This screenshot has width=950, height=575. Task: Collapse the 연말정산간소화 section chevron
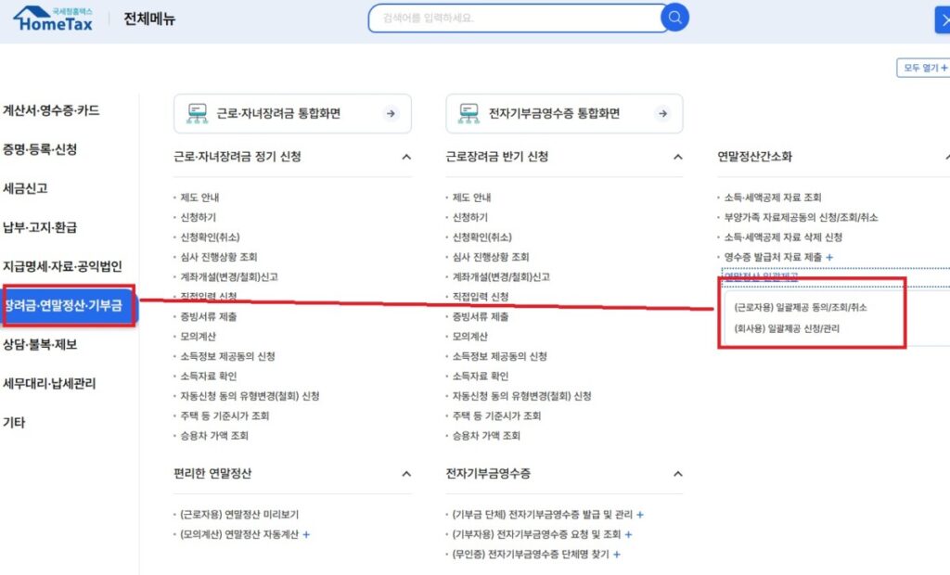(x=948, y=157)
